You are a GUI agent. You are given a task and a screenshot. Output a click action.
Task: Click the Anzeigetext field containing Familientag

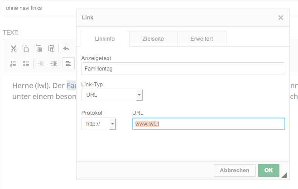pos(183,69)
